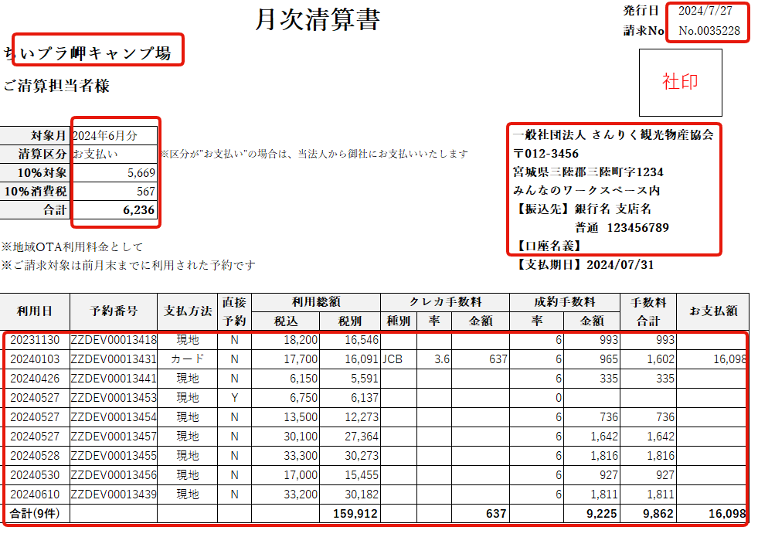The image size is (758, 537).
Task: Select invoice number No.0035228
Action: (709, 31)
